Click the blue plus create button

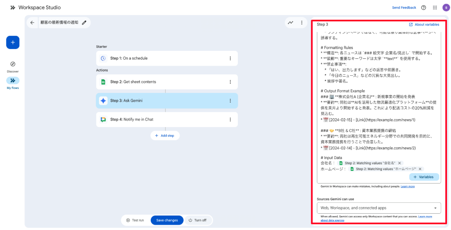13,42
